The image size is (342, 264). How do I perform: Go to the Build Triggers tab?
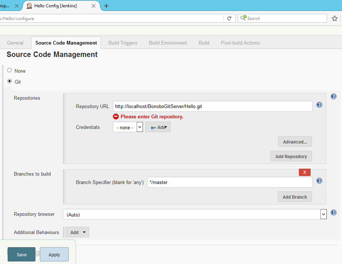pyautogui.click(x=123, y=43)
